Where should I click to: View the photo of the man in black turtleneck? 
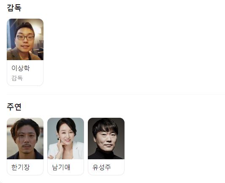click(106, 139)
